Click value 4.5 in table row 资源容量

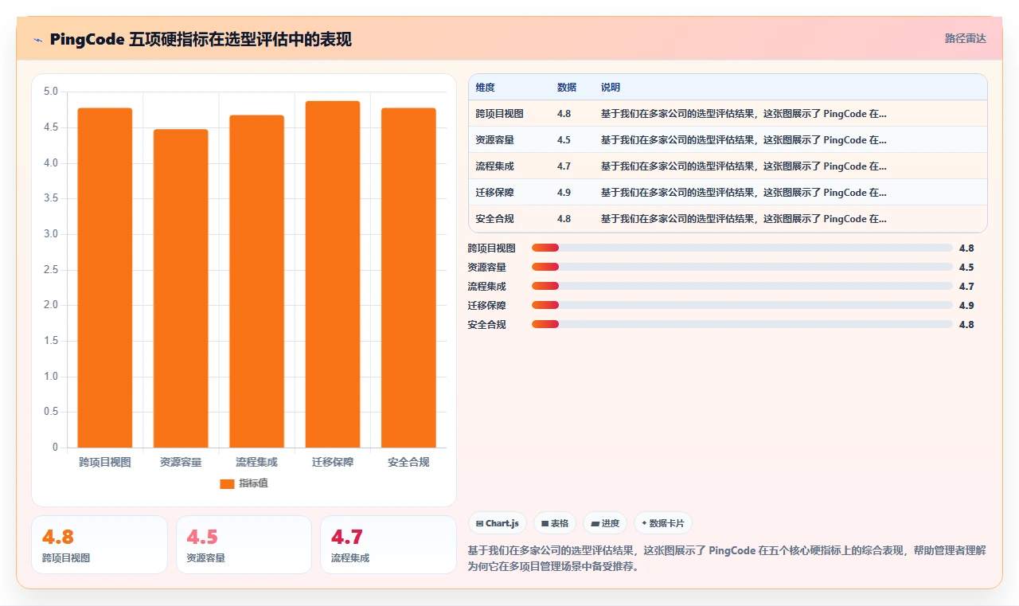pyautogui.click(x=564, y=140)
